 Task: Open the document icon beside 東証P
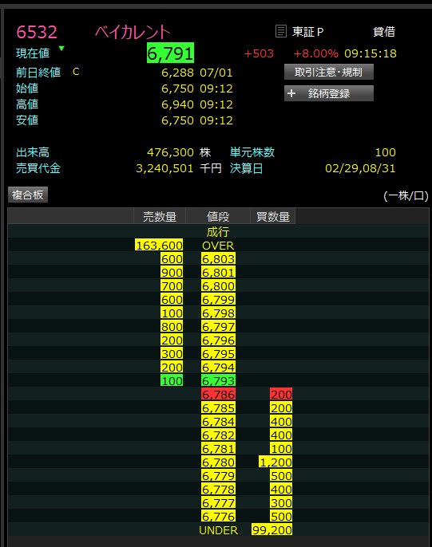281,31
